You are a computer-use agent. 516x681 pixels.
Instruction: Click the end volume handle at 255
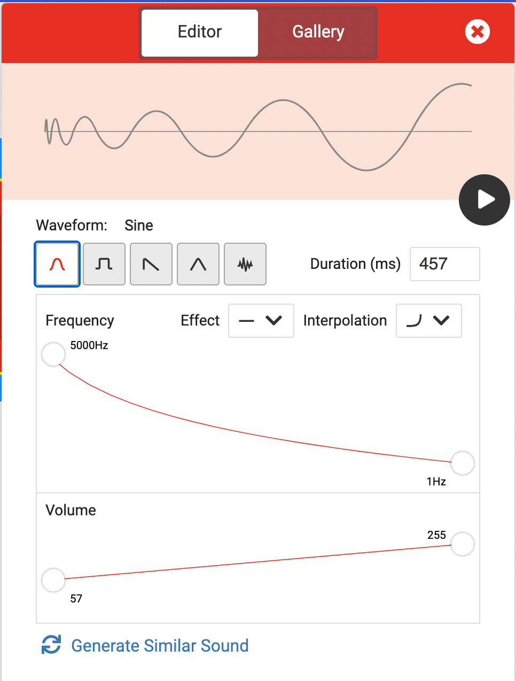[x=463, y=544]
